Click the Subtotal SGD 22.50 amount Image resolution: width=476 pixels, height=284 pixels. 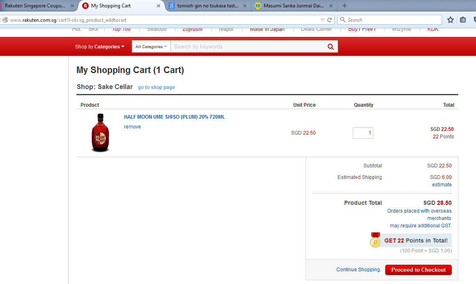[x=439, y=166]
